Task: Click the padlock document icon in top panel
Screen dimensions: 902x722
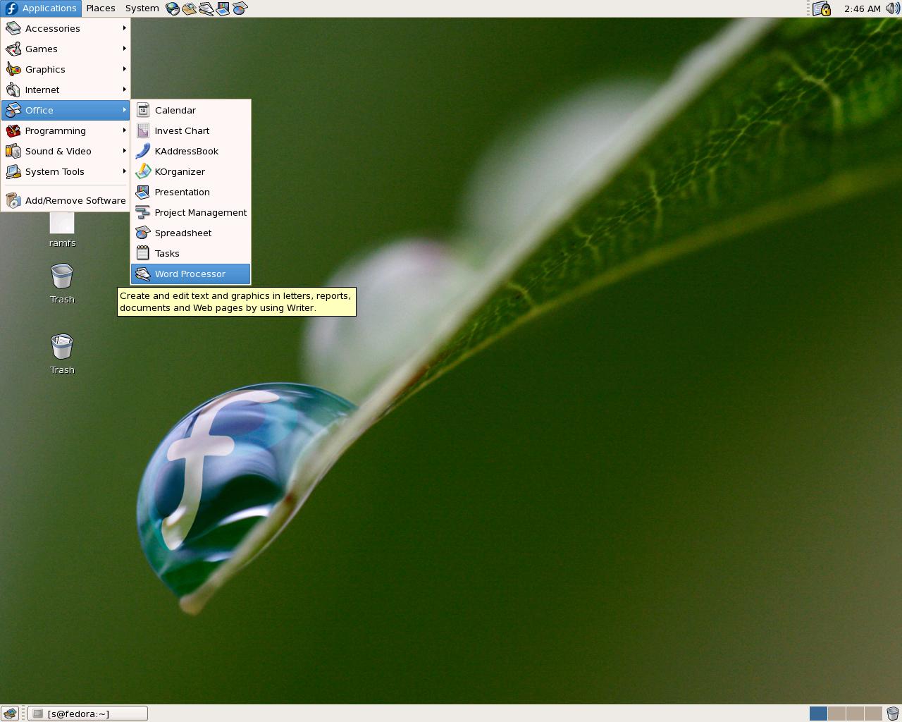Action: [x=822, y=8]
